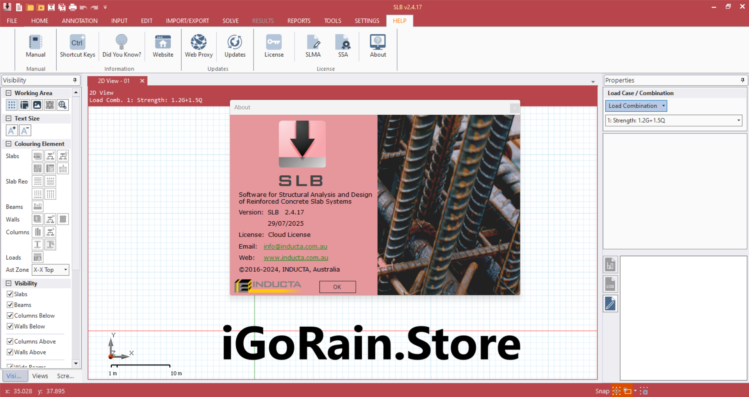Switch to the SOLVE ribbon tab
Viewport: 749px width, 397px height.
coord(230,21)
